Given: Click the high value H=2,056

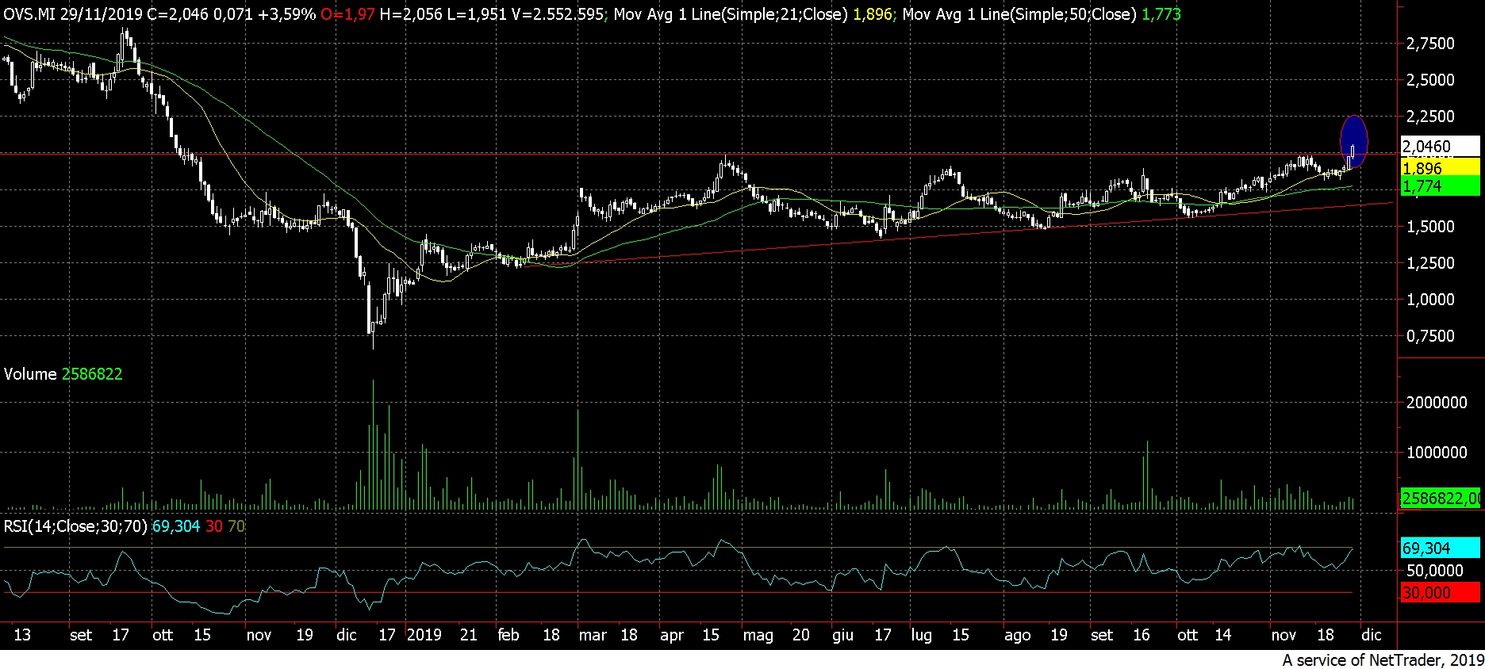Looking at the screenshot, I should click(x=411, y=14).
